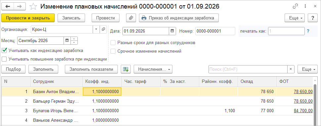
Task: Click the Провести button
Action: (x=106, y=18)
